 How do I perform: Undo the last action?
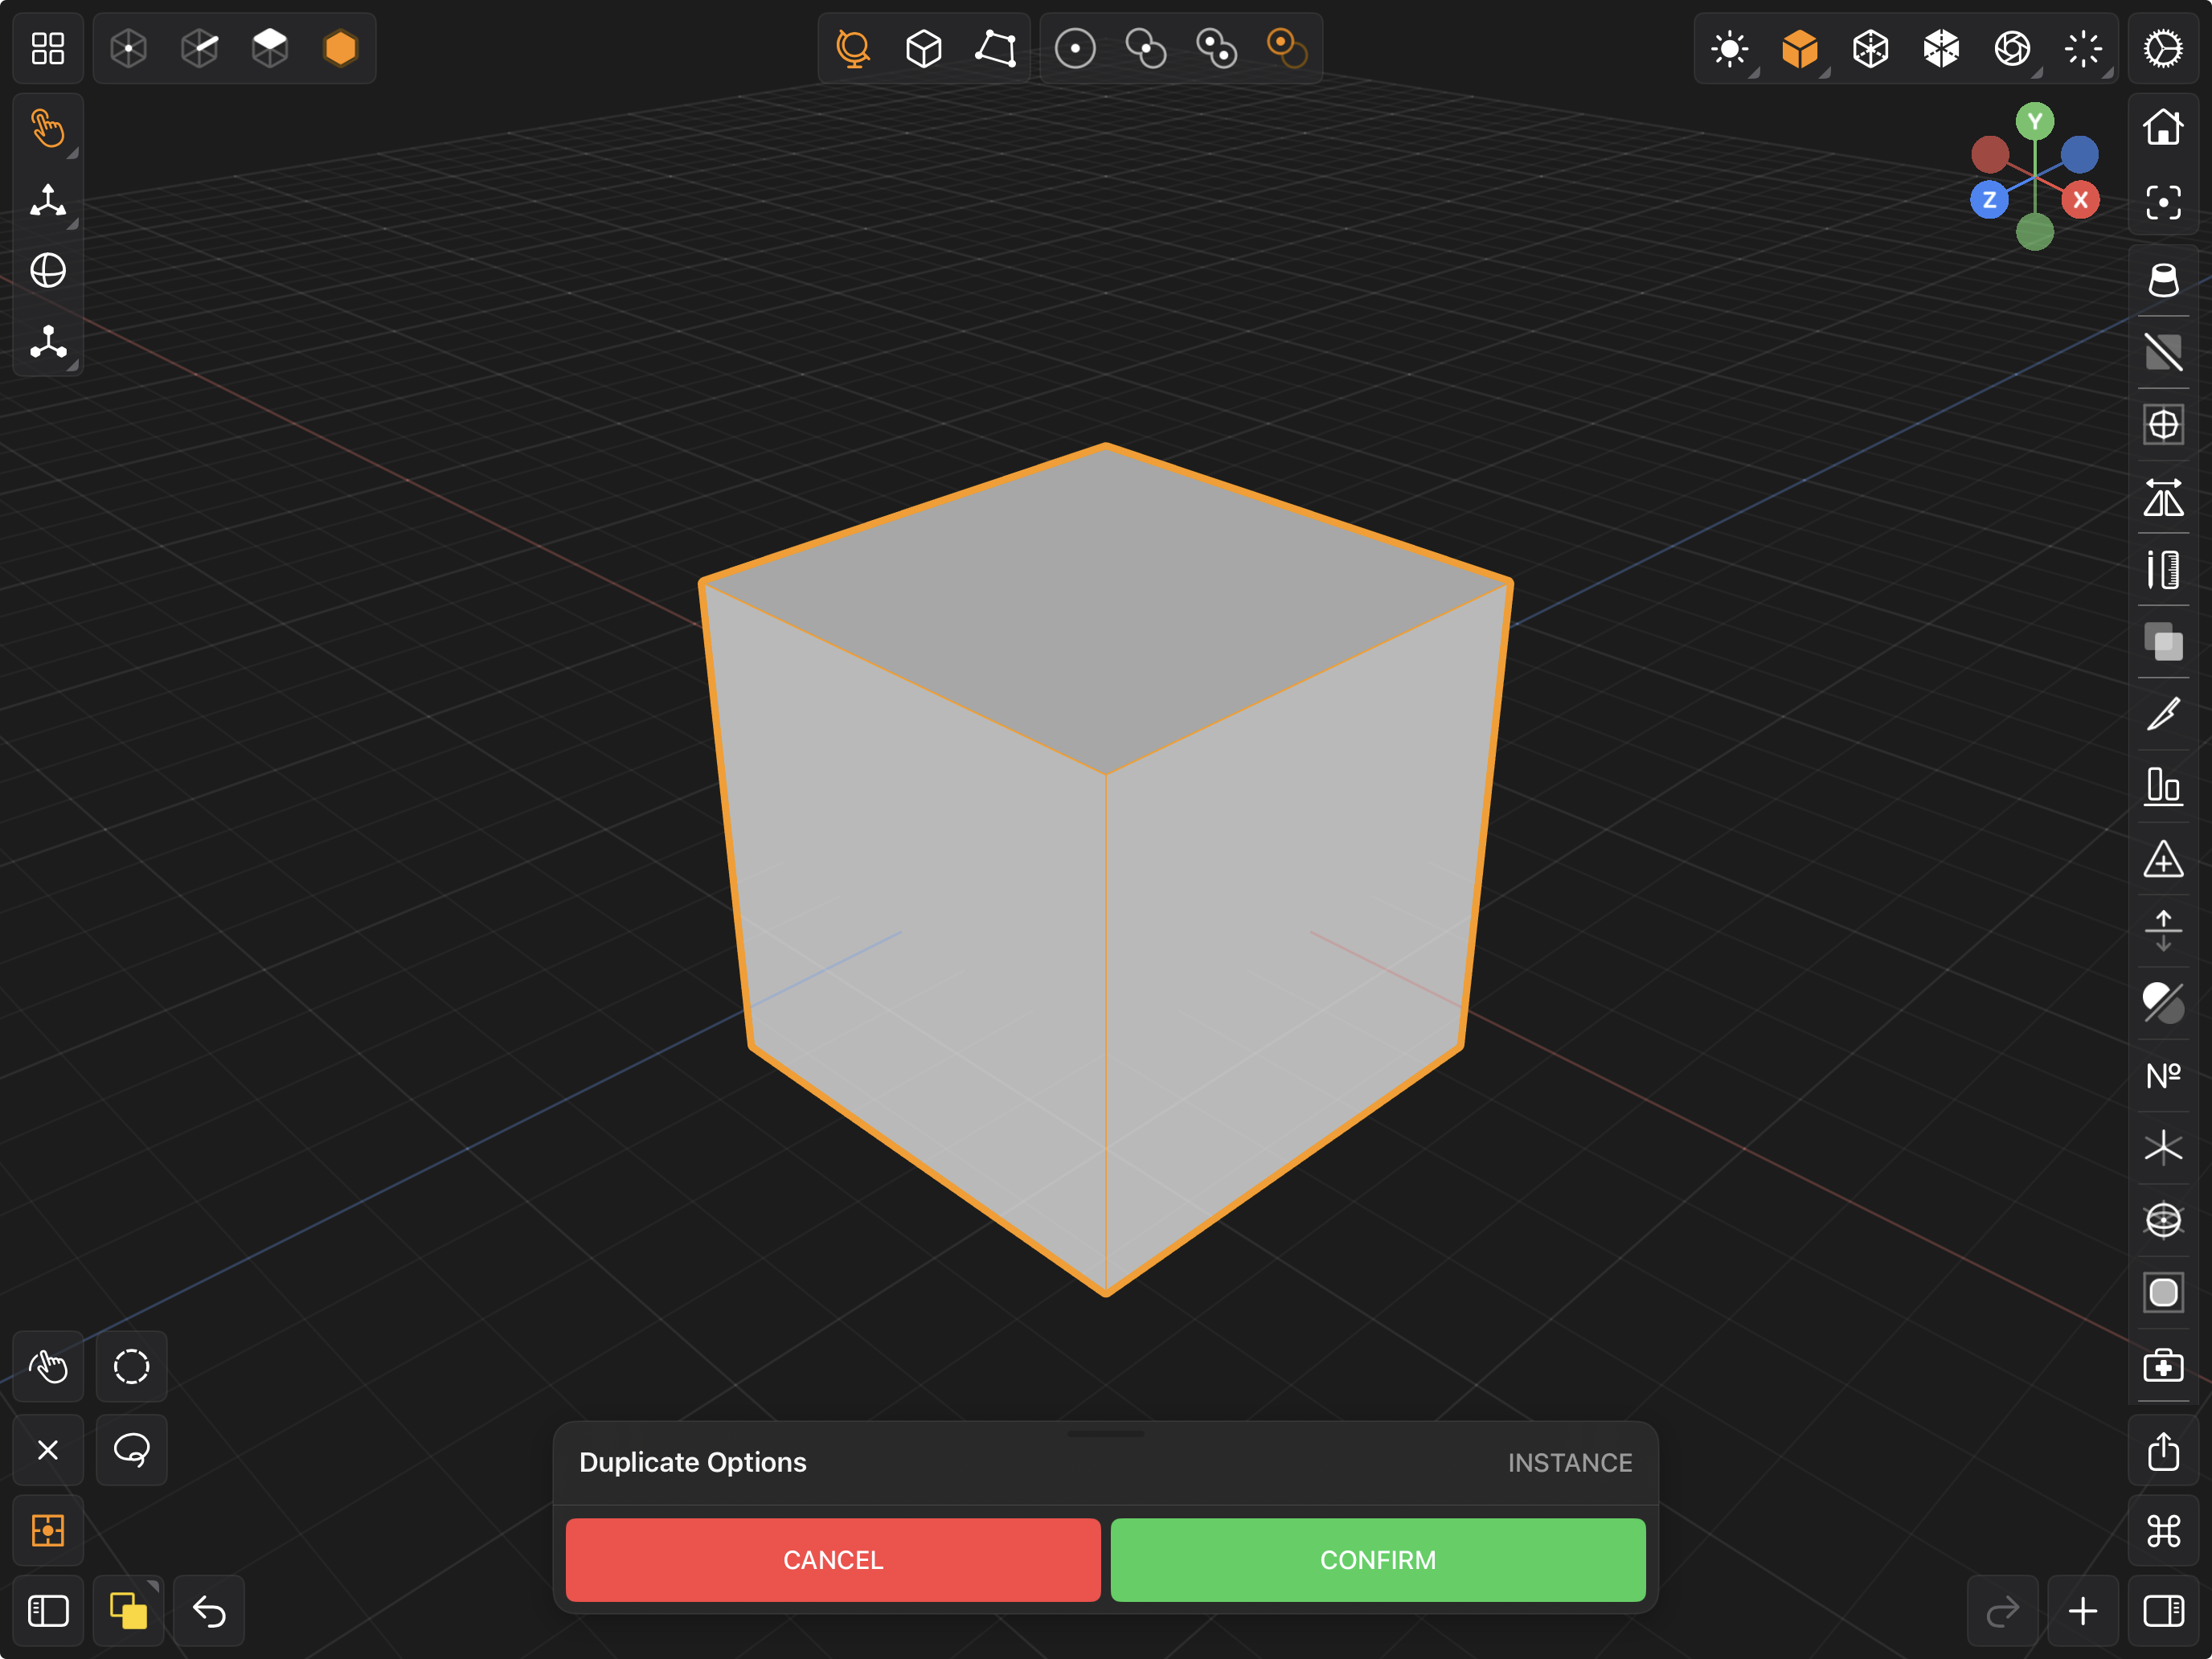point(209,1611)
